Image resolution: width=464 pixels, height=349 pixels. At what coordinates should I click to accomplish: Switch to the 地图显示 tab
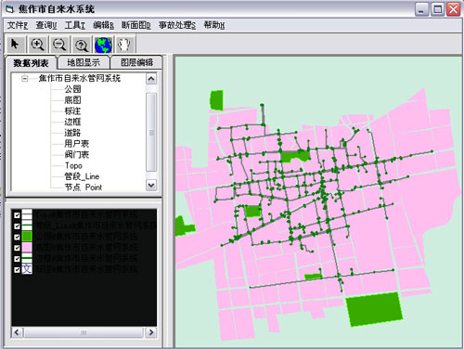pyautogui.click(x=84, y=62)
